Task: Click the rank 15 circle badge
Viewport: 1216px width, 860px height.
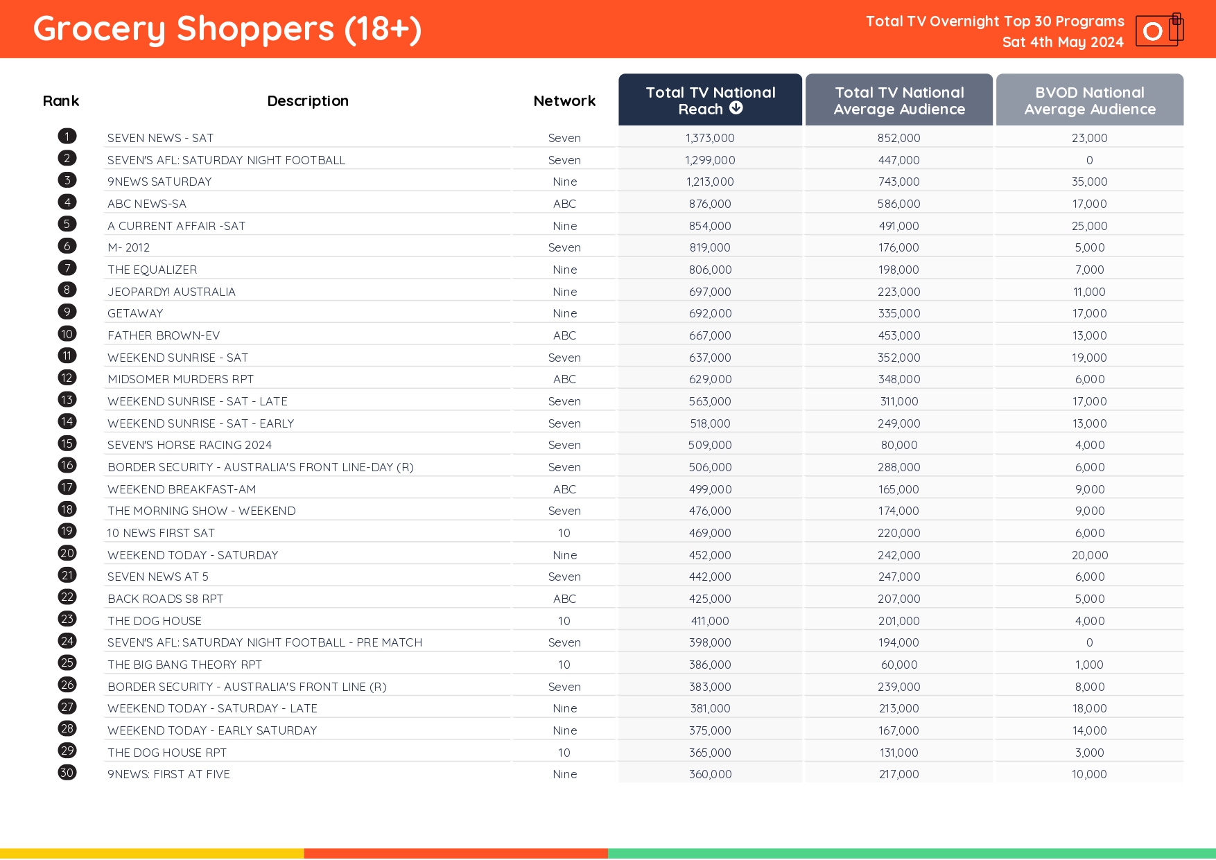Action: (67, 444)
